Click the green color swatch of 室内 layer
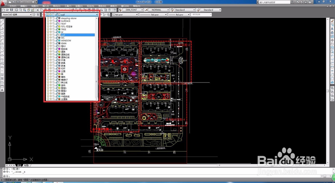Viewport: 335px width, 183px height. point(59,85)
